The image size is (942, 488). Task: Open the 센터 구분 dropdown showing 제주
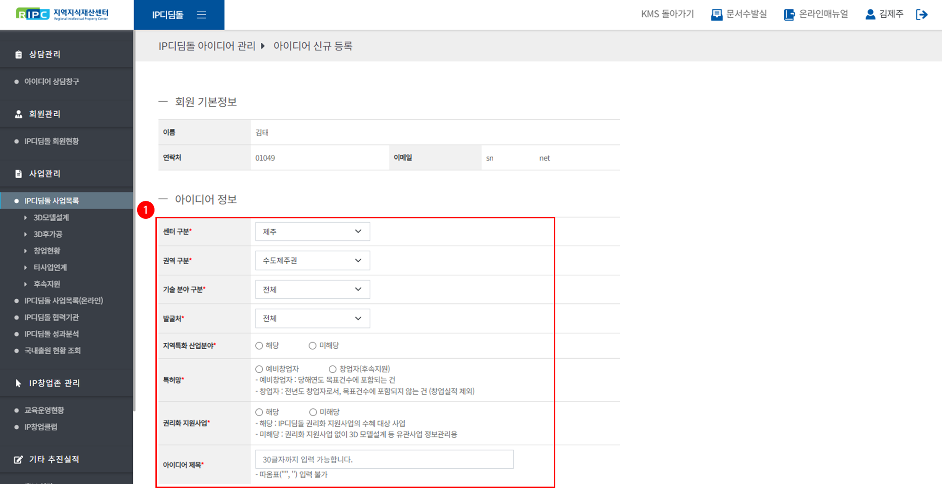click(x=312, y=232)
